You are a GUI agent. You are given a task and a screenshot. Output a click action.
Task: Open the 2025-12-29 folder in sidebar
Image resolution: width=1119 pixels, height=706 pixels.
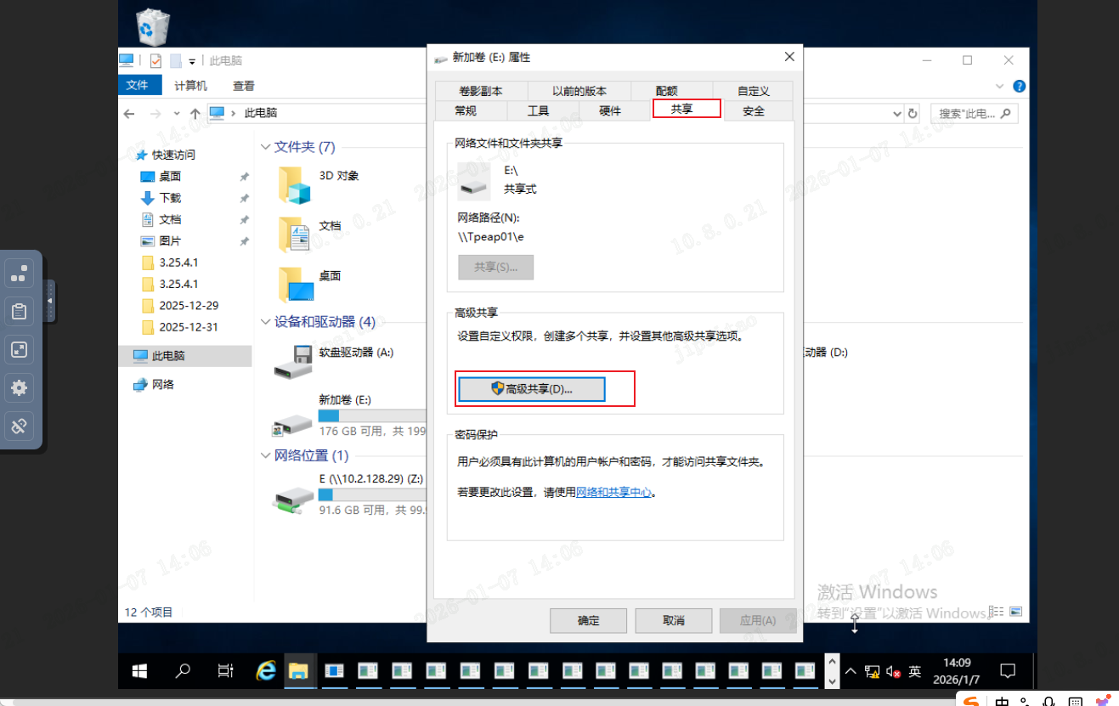(188, 305)
